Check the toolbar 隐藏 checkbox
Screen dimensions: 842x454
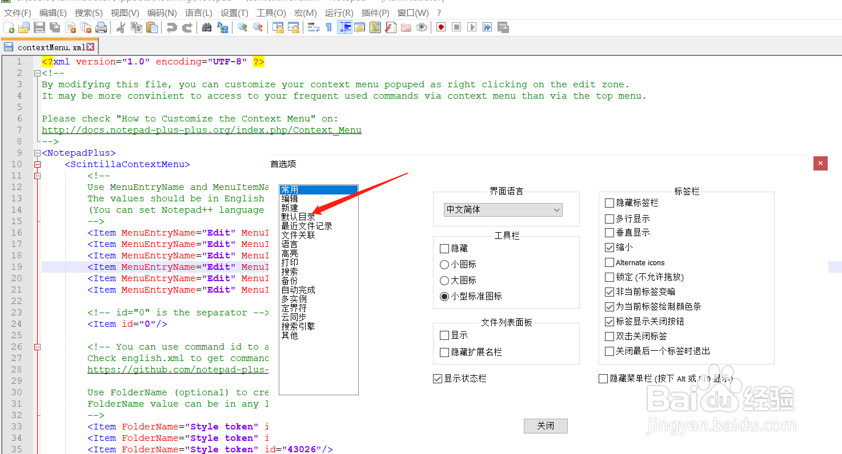pyautogui.click(x=444, y=249)
